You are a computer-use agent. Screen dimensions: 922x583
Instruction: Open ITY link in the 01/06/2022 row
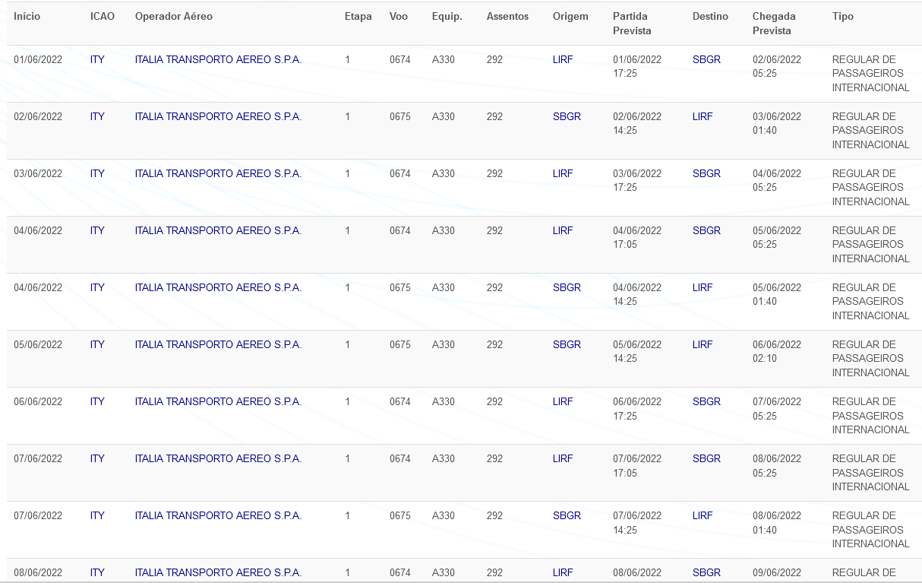97,59
